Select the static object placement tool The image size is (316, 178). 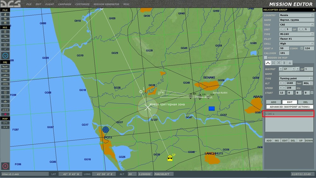click(x=5, y=84)
